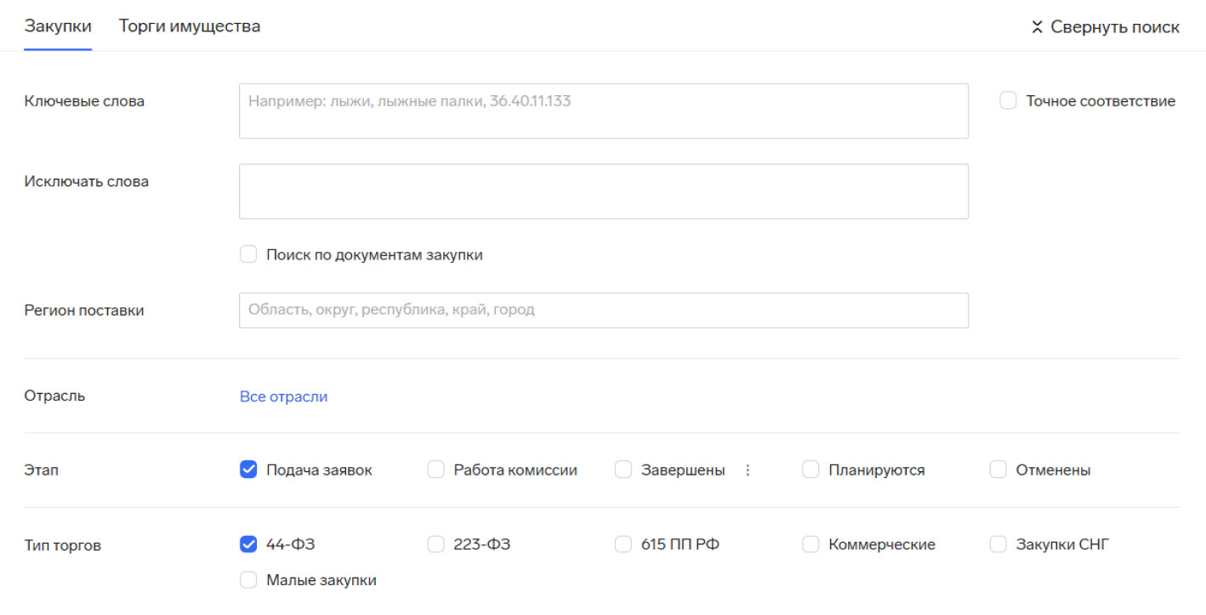Tick the 223-ФЗ checkbox
This screenshot has width=1206, height=615.
click(x=435, y=544)
